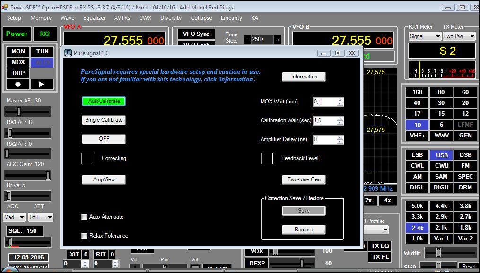Click the AGC Gain slider
This screenshot has width=480, height=273.
(27, 175)
